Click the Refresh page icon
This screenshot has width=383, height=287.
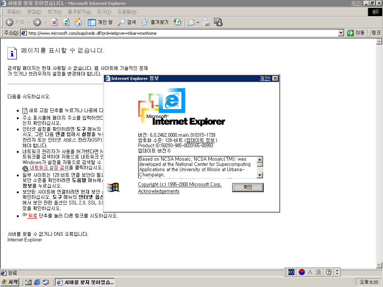66,22
